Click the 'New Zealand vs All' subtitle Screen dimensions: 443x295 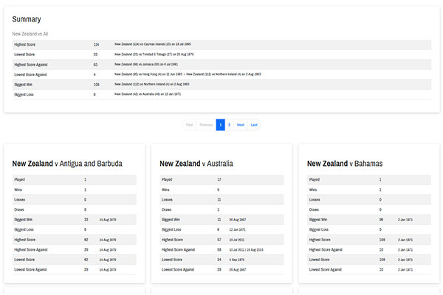(30, 34)
